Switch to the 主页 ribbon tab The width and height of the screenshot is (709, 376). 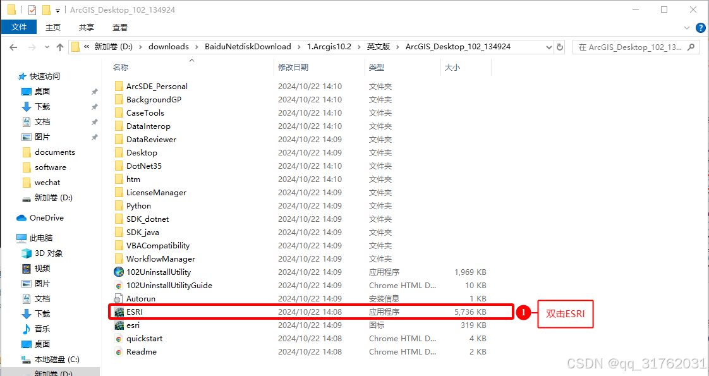coord(53,28)
